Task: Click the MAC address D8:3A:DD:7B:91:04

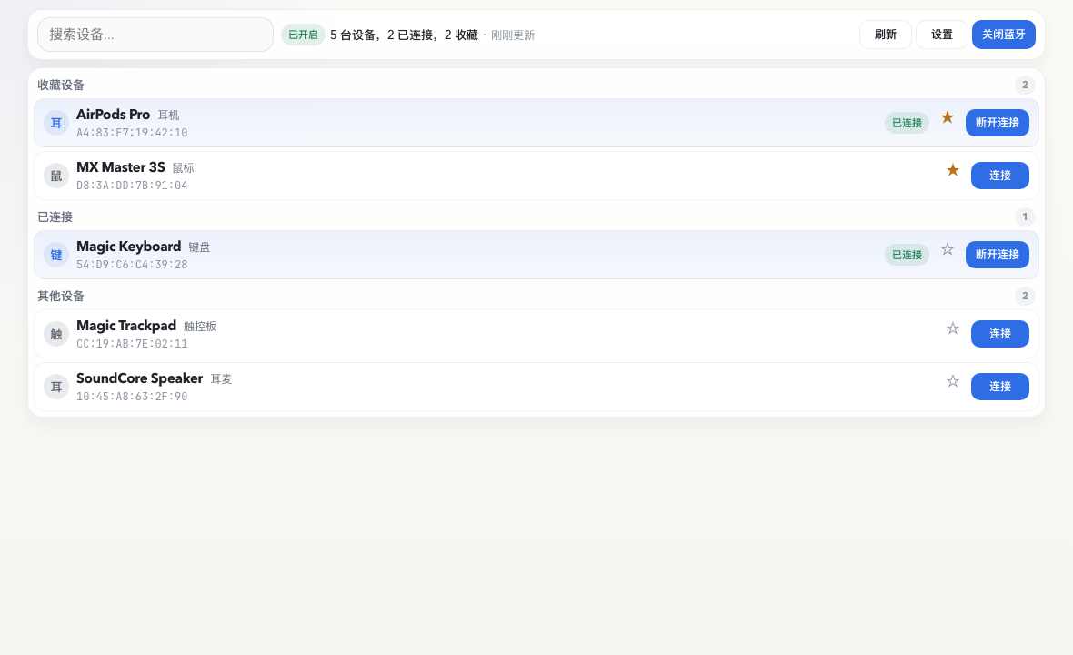Action: tap(132, 186)
